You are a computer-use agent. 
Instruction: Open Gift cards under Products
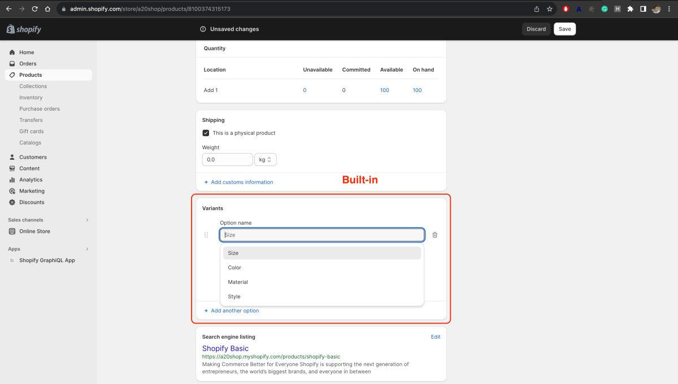pos(32,132)
